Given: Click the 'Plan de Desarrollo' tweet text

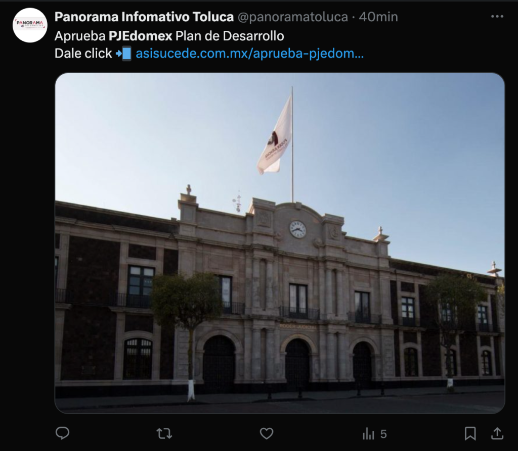Looking at the screenshot, I should click(x=230, y=36).
